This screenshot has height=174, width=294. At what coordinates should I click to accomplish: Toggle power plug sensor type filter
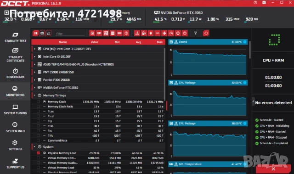point(151,34)
